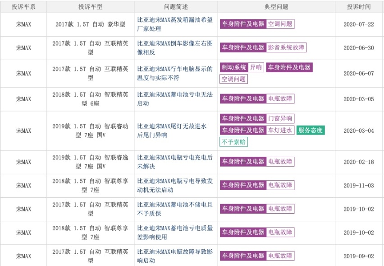
Task: Open complaint link 比亚迪宋MAX行车电脑显示的温度与实际不符
Action: point(174,73)
